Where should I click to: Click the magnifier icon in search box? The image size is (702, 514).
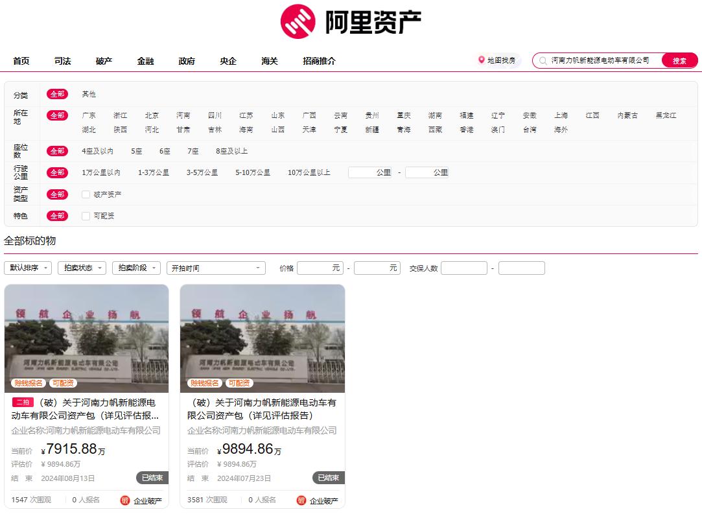click(543, 60)
